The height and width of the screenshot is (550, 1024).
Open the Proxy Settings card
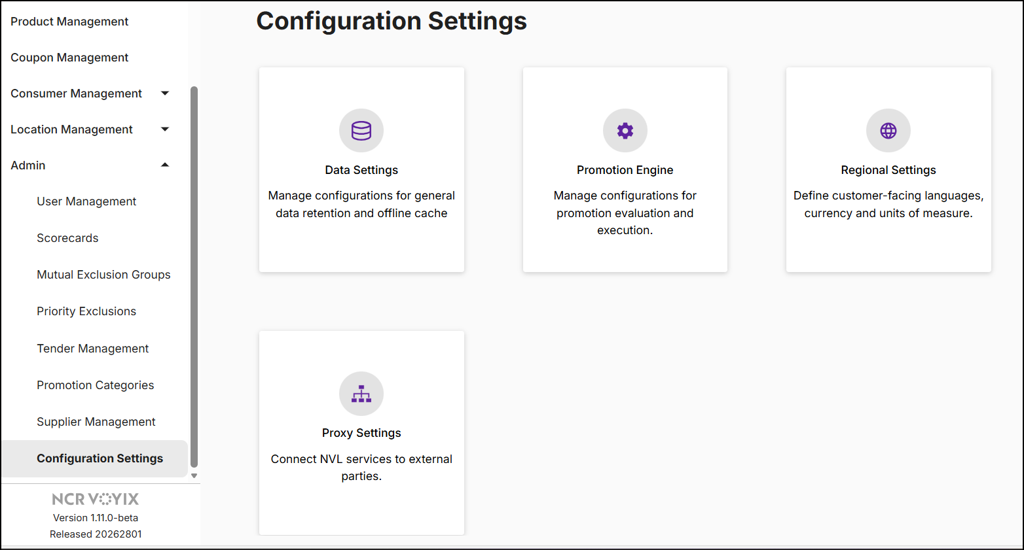click(361, 432)
